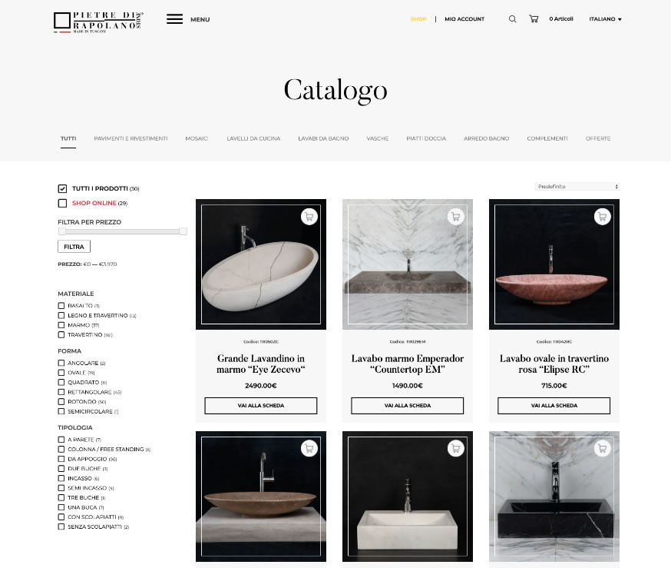Image resolution: width=671 pixels, height=568 pixels.
Task: Check the Marmo material filter
Action: pyautogui.click(x=61, y=325)
